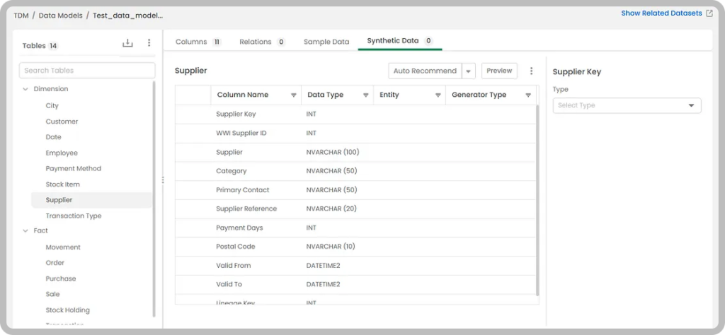Collapse the Fact tree group
The width and height of the screenshot is (725, 335).
pos(25,230)
